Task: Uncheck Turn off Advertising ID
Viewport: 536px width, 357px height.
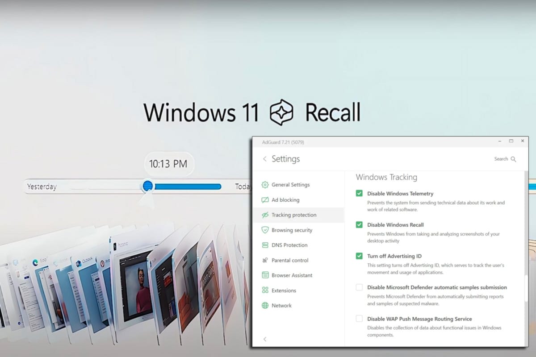Action: [x=359, y=256]
